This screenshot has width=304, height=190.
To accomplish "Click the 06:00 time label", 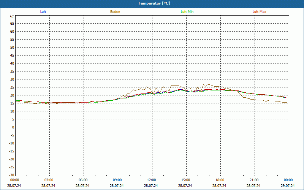I will pos(83,180).
